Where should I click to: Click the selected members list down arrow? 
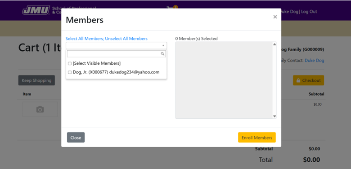click(x=274, y=116)
